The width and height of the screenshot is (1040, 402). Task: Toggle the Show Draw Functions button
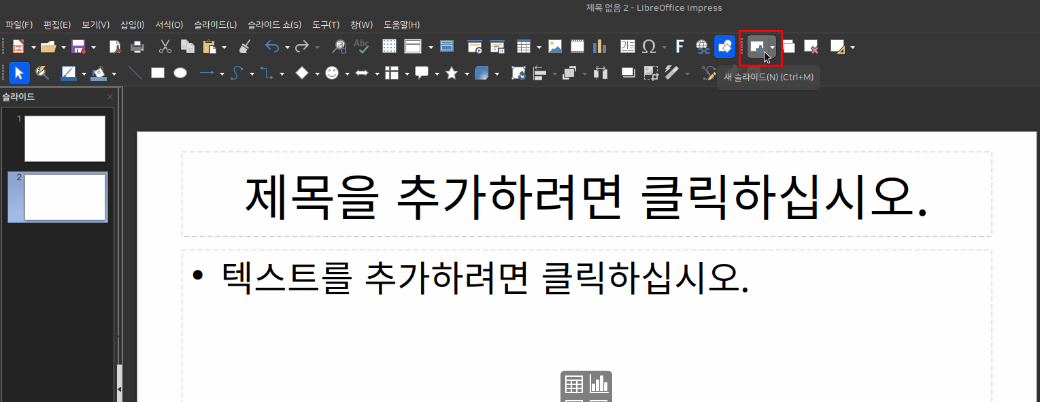coord(724,47)
